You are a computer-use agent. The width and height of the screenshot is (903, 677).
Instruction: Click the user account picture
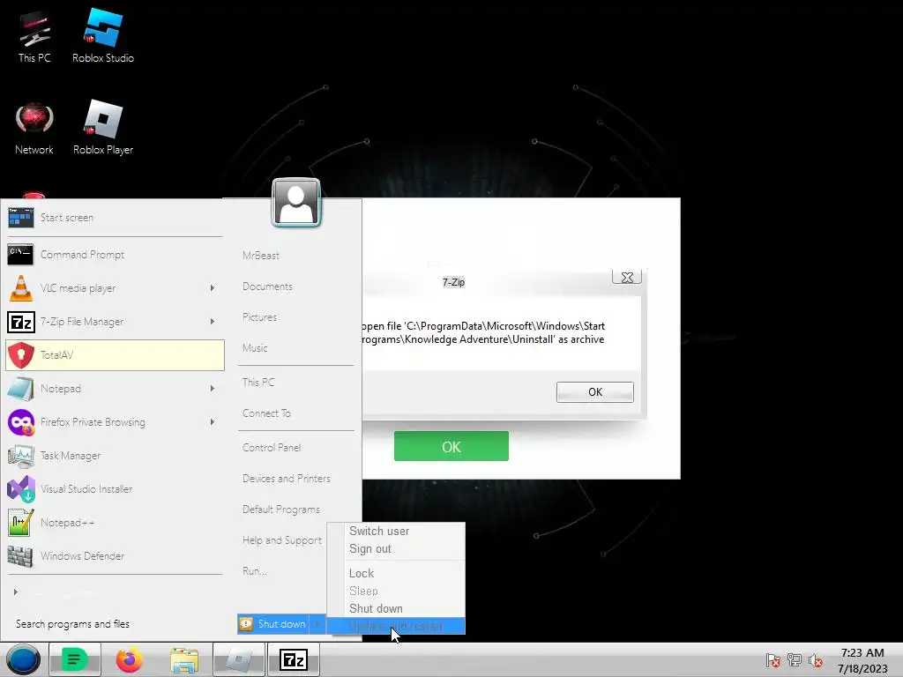pyautogui.click(x=296, y=203)
